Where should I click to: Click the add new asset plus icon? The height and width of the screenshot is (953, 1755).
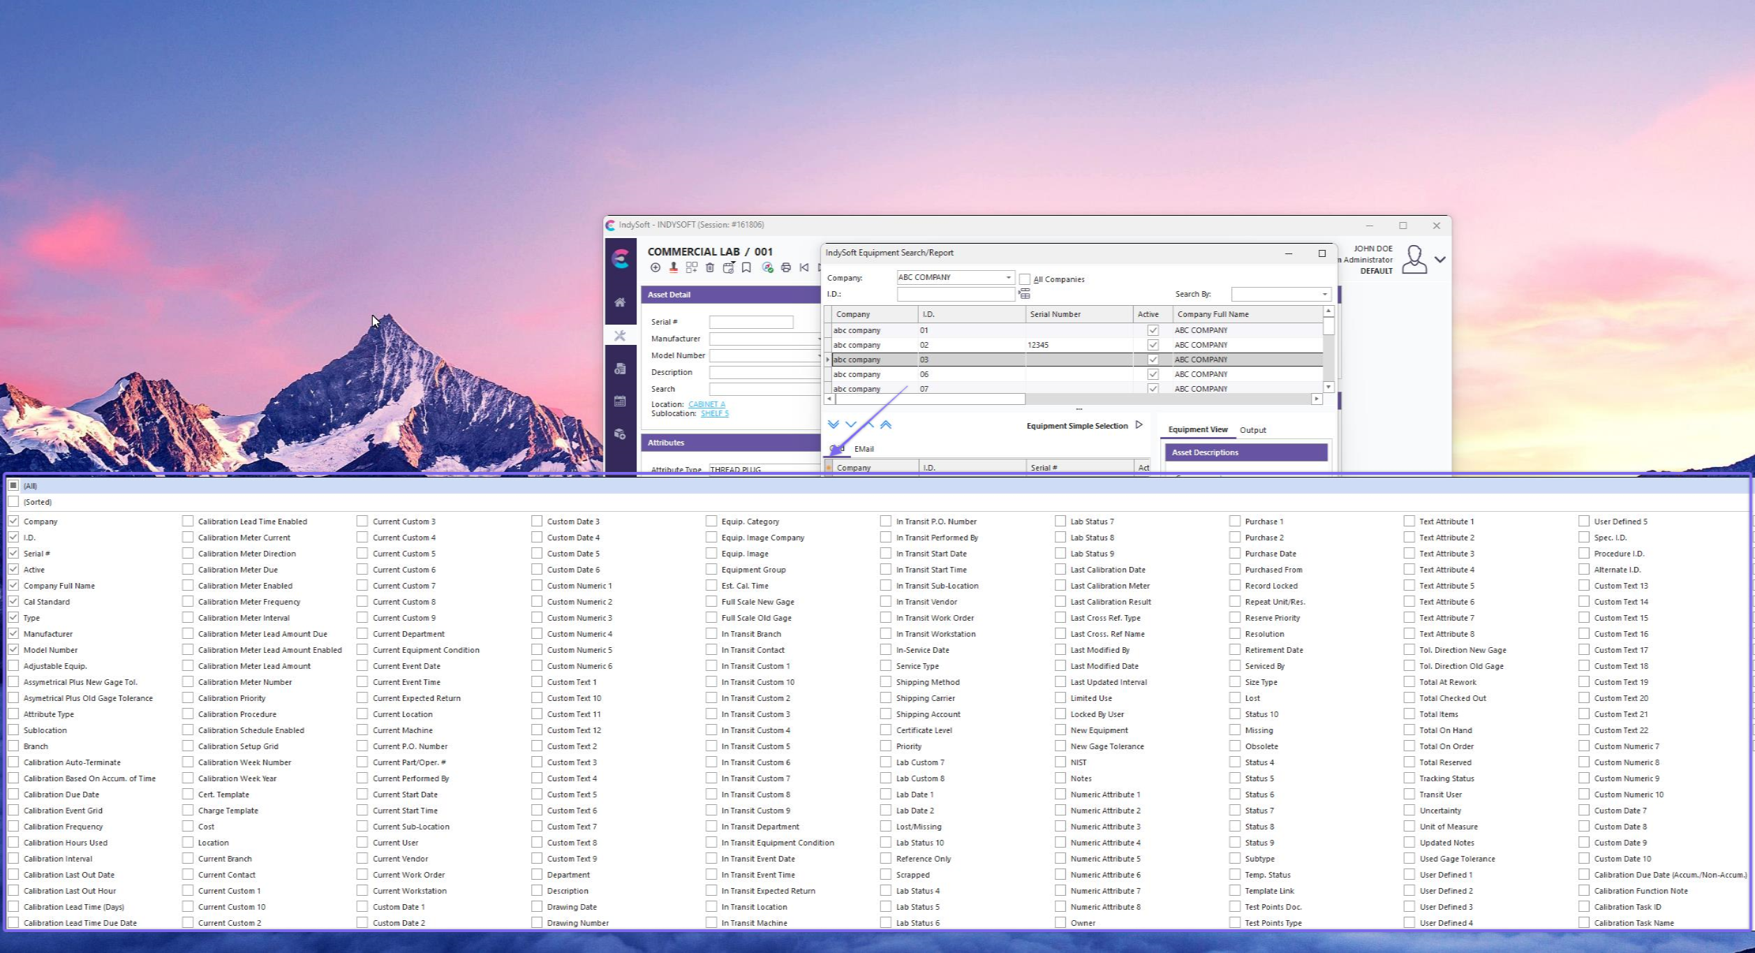coord(655,267)
